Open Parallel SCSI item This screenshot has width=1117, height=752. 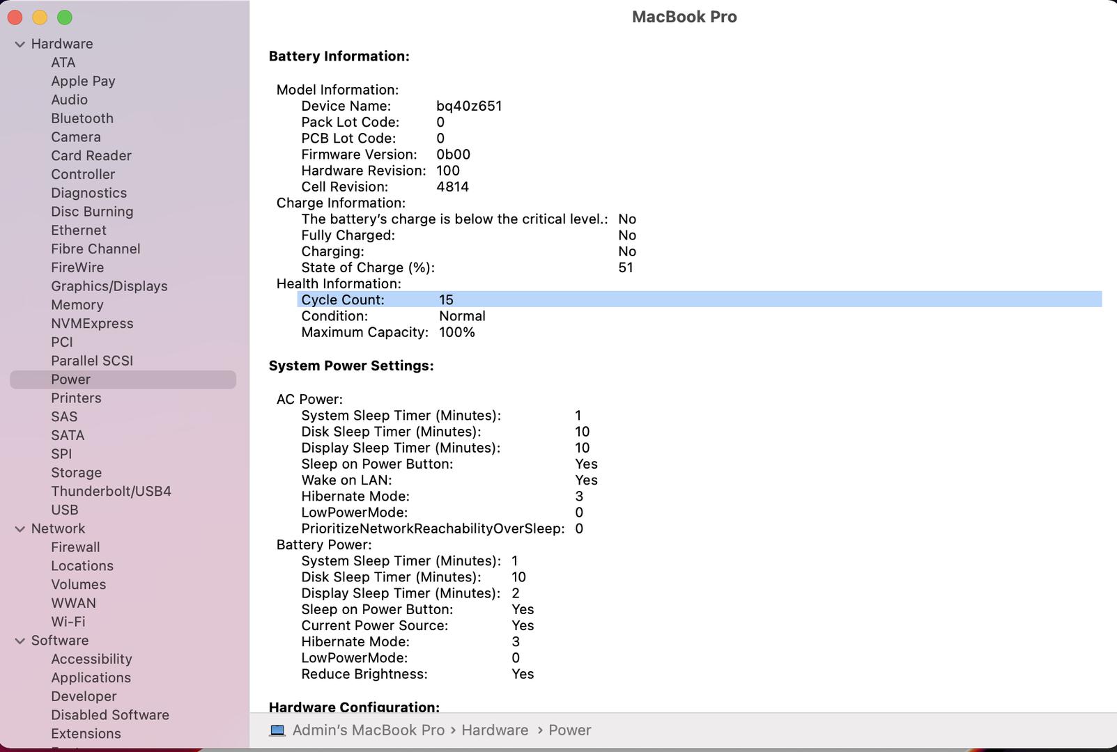click(x=92, y=361)
